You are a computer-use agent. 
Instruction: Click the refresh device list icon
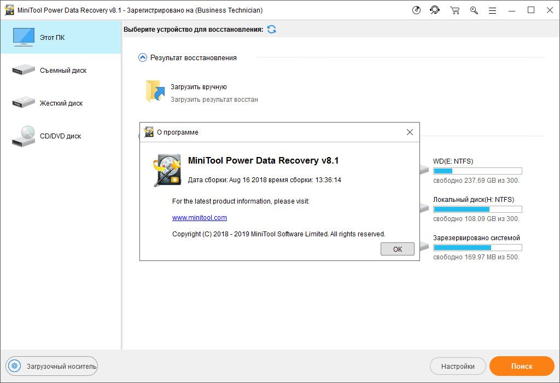click(x=271, y=29)
